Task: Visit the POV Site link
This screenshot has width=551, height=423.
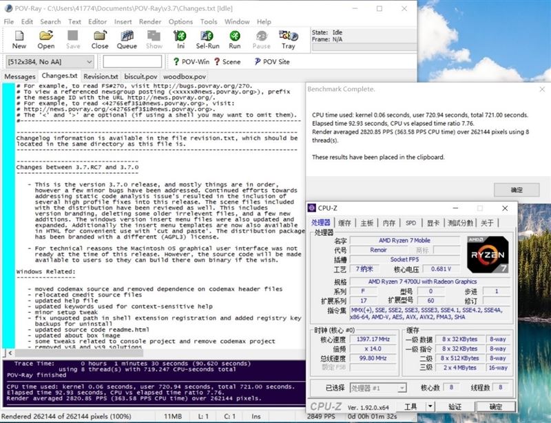Action: [272, 62]
